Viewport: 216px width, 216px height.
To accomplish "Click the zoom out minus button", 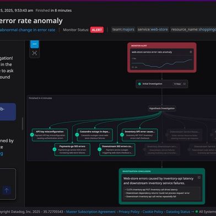I will [x=35, y=44].
